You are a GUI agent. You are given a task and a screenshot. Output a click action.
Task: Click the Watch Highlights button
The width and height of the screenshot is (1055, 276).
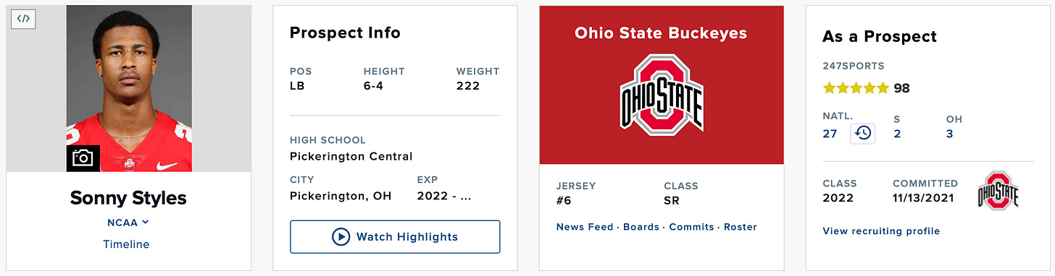(x=395, y=236)
